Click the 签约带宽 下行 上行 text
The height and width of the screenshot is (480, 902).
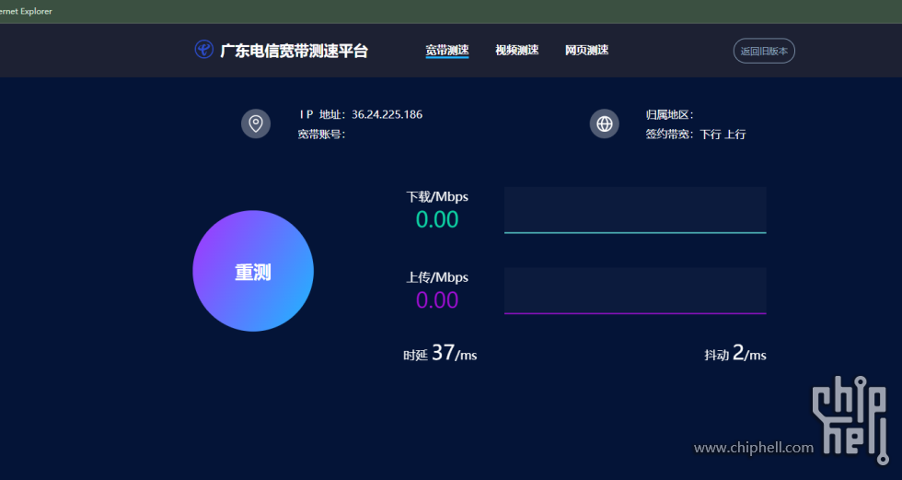696,135
